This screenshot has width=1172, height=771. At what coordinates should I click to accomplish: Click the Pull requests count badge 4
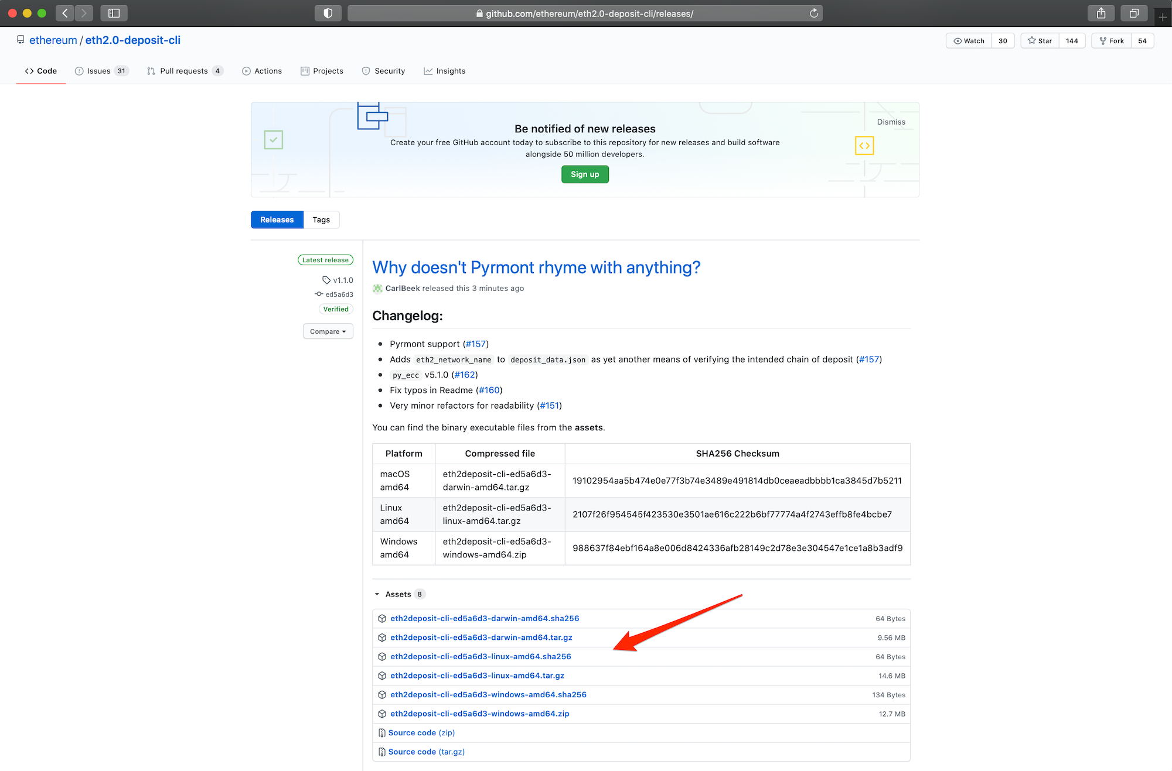point(217,71)
